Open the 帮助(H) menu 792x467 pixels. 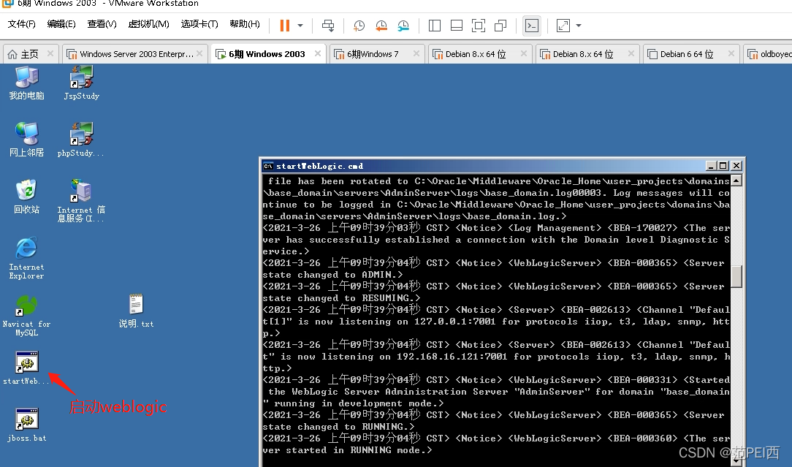[245, 24]
